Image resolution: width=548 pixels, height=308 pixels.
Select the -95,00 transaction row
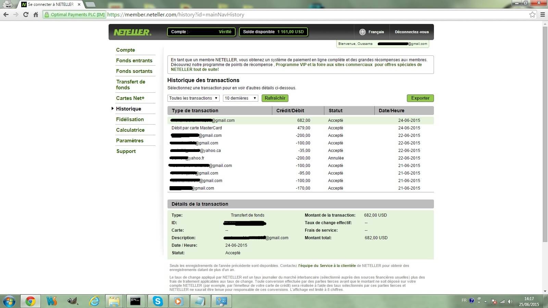pos(300,173)
